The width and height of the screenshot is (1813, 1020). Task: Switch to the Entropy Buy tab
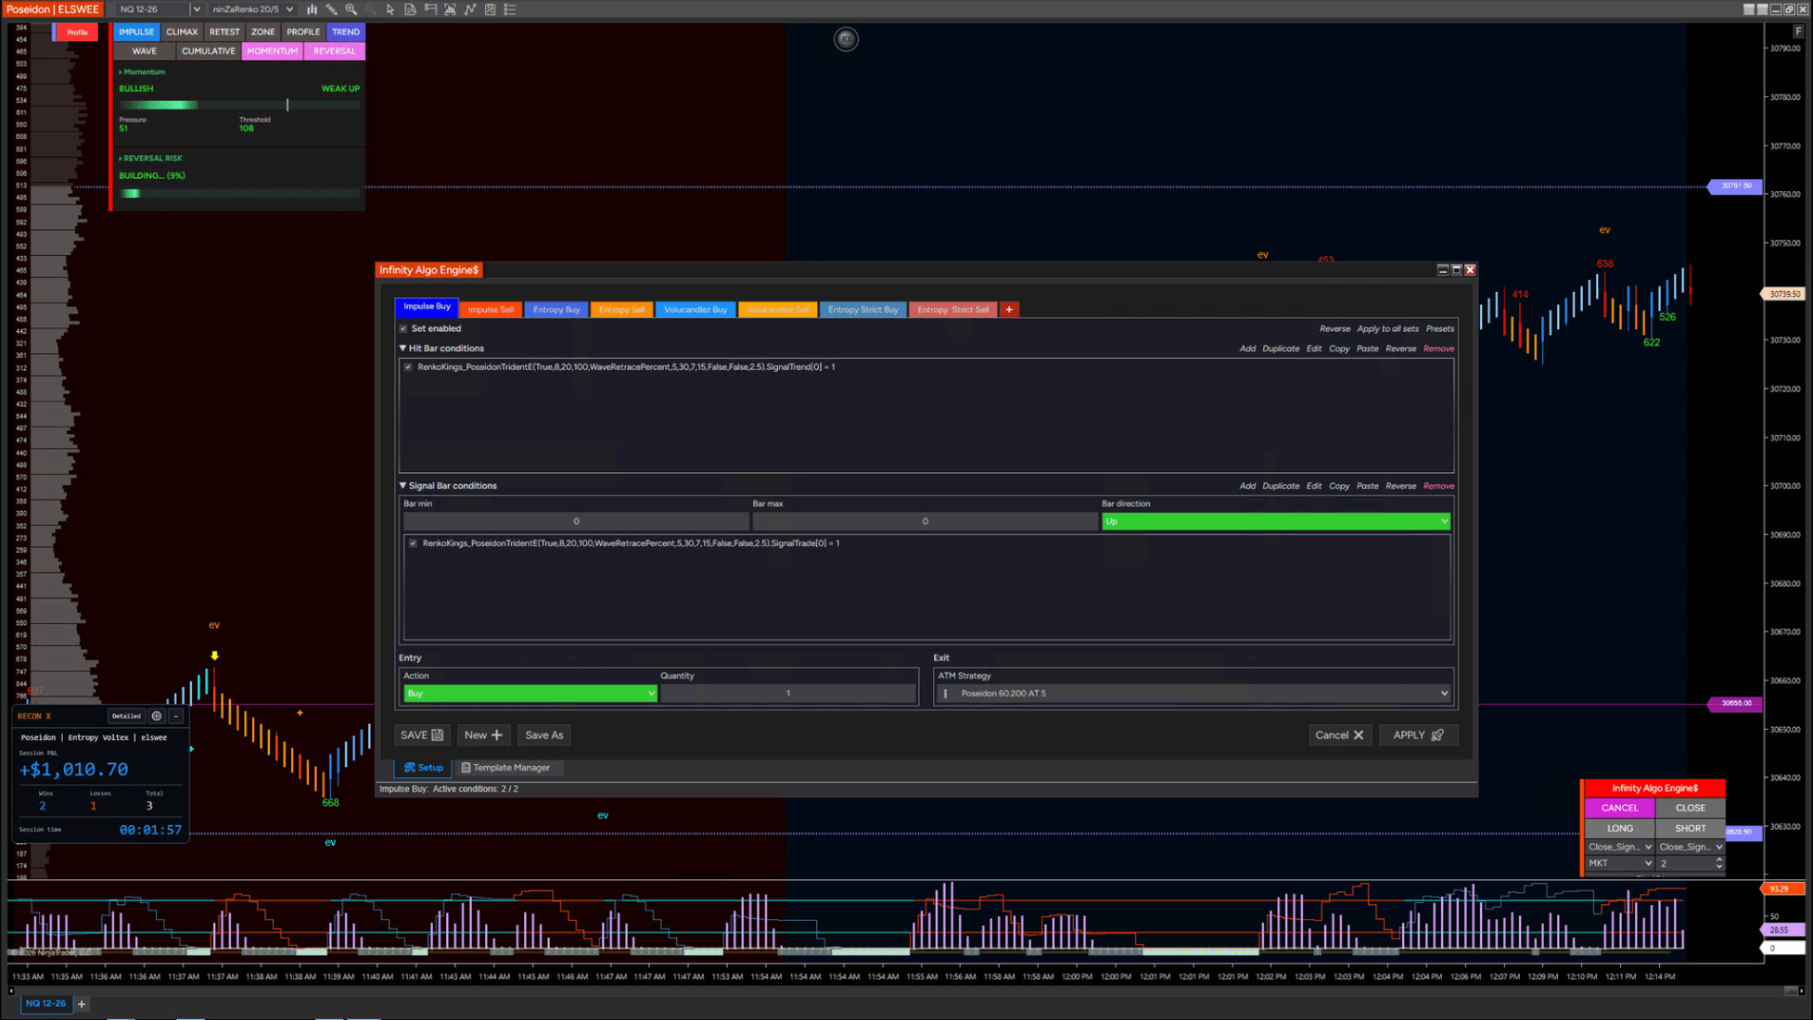pyautogui.click(x=556, y=309)
